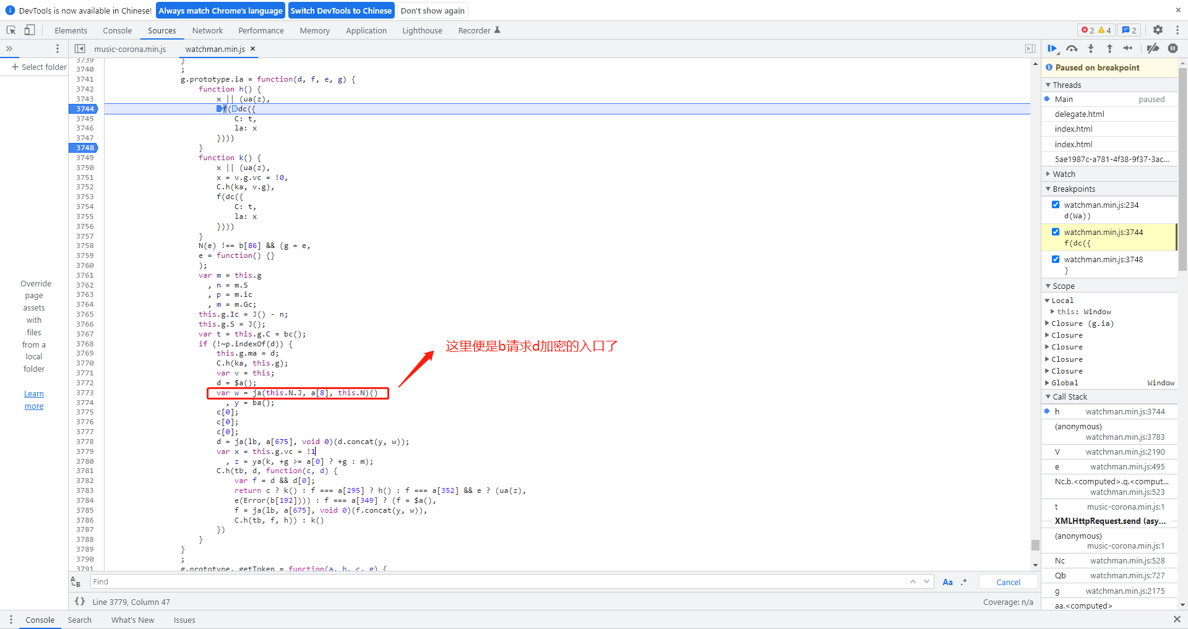Resume script execution with the play icon
Image resolution: width=1188 pixels, height=629 pixels.
tap(1052, 48)
